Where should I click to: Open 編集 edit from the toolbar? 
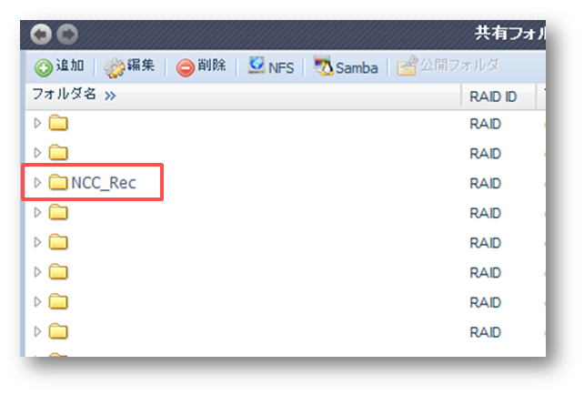129,66
